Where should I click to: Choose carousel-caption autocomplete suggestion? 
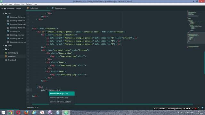(61, 94)
